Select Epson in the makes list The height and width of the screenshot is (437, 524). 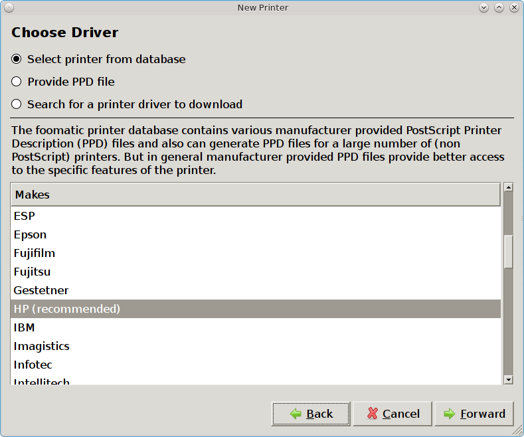255,234
